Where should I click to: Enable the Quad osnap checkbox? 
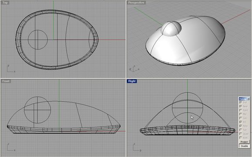(x=241, y=134)
